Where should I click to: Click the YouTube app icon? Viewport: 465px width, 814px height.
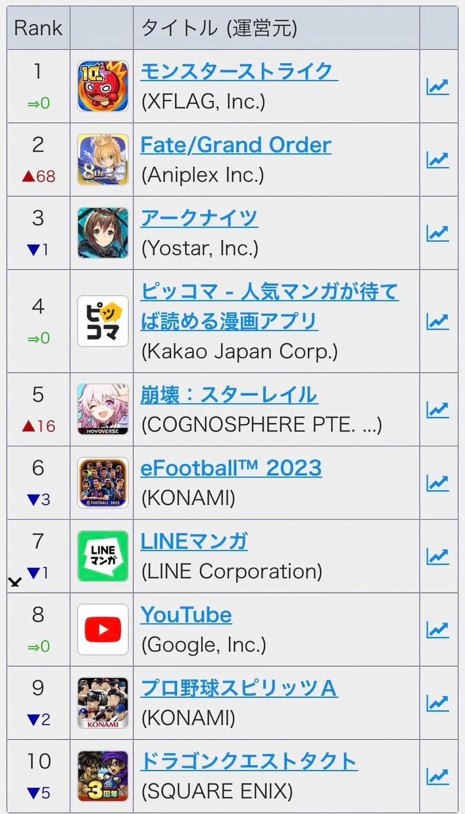coord(103,630)
